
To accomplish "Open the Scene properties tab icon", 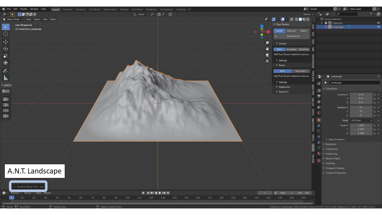I will [319, 107].
